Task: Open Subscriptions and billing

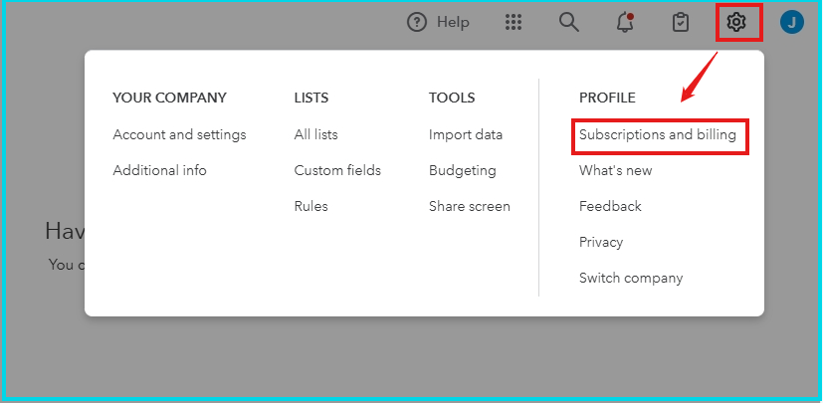Action: tap(658, 135)
